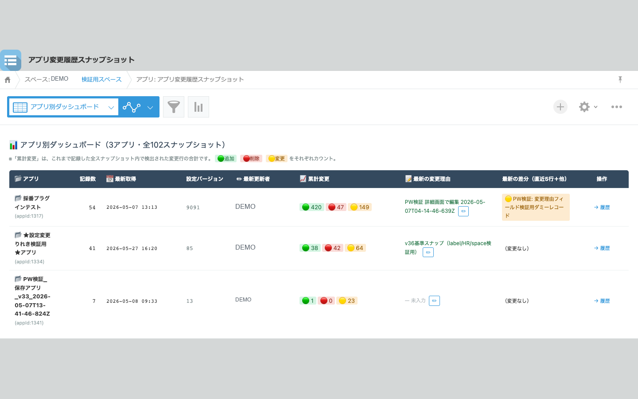638x399 pixels.
Task: Click the record count 54
Action: click(92, 207)
